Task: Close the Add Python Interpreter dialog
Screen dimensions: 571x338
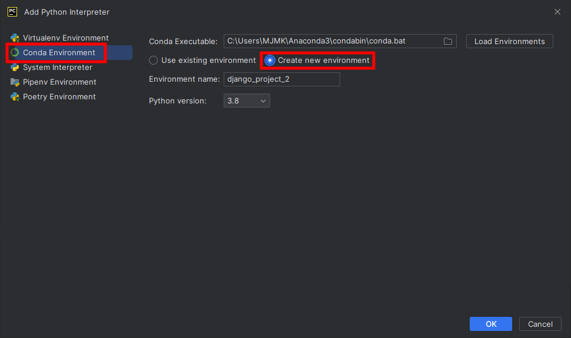Action: (x=557, y=12)
